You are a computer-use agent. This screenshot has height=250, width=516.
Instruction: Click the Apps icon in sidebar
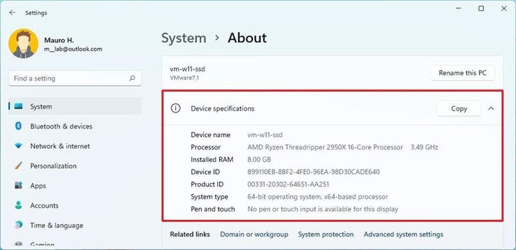click(19, 186)
